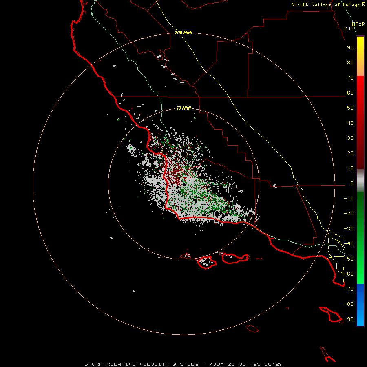
Task: Click the "NEXR" label above the color scale
Action: [x=358, y=24]
